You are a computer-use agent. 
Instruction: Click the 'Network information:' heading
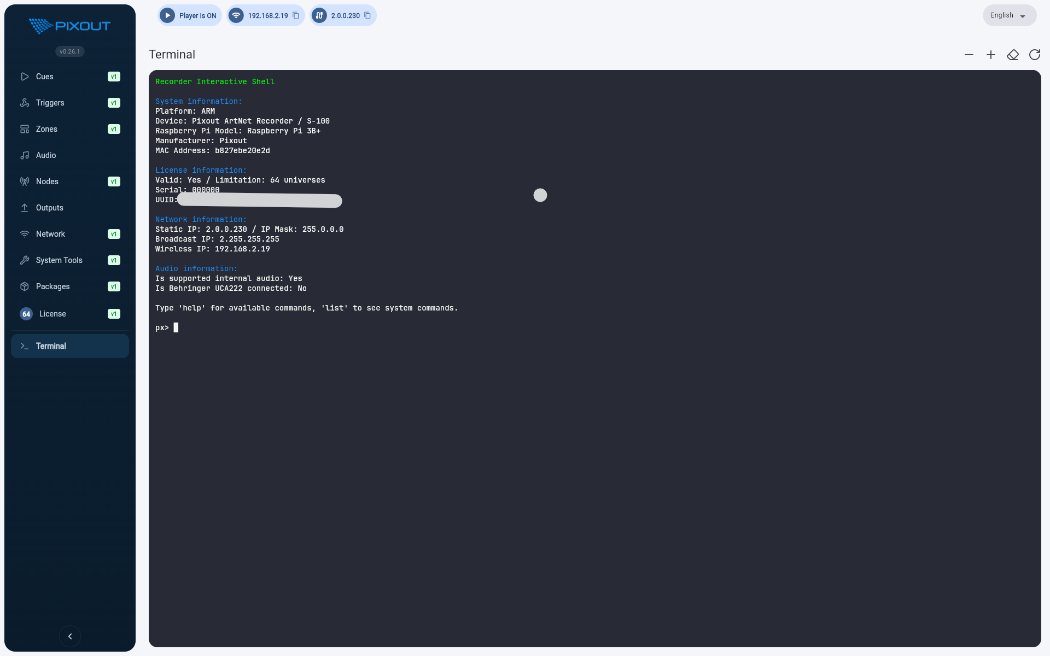coord(201,219)
